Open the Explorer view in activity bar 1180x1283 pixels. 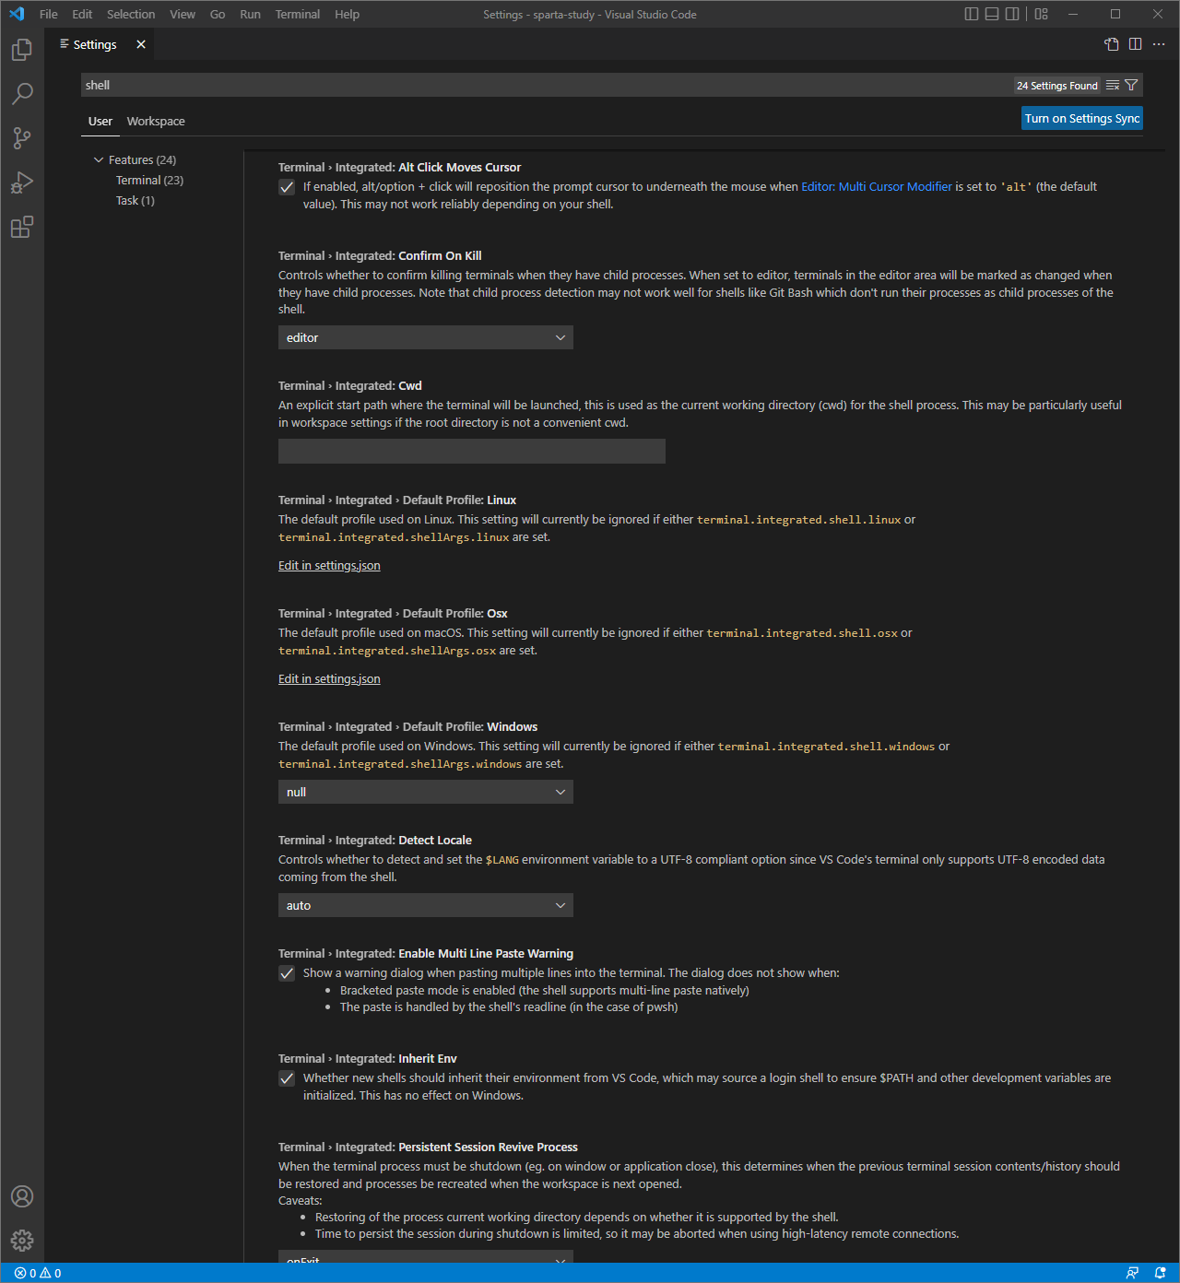point(22,50)
